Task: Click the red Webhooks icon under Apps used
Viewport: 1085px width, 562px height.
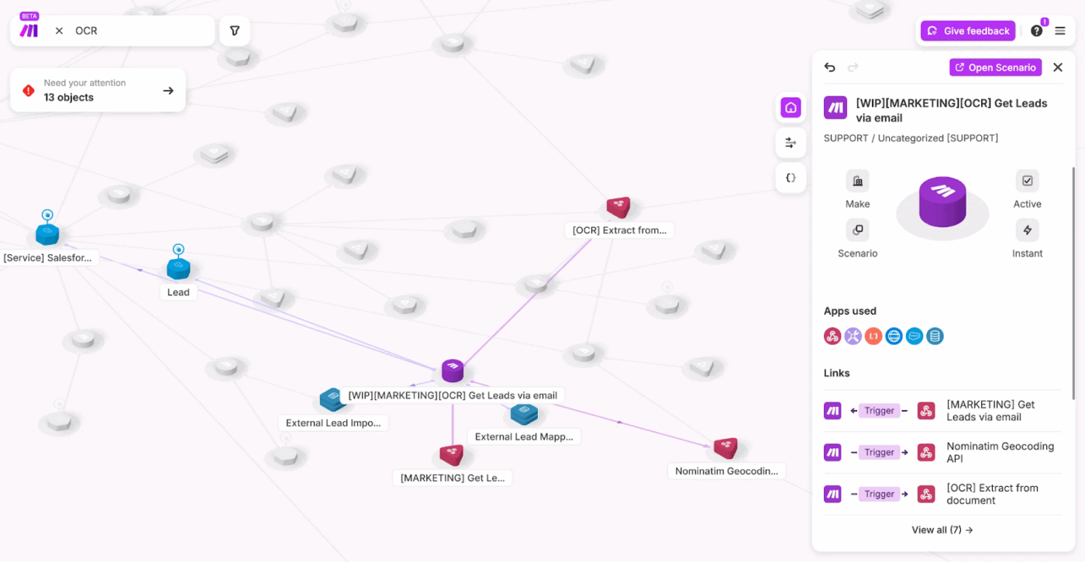Action: (833, 336)
